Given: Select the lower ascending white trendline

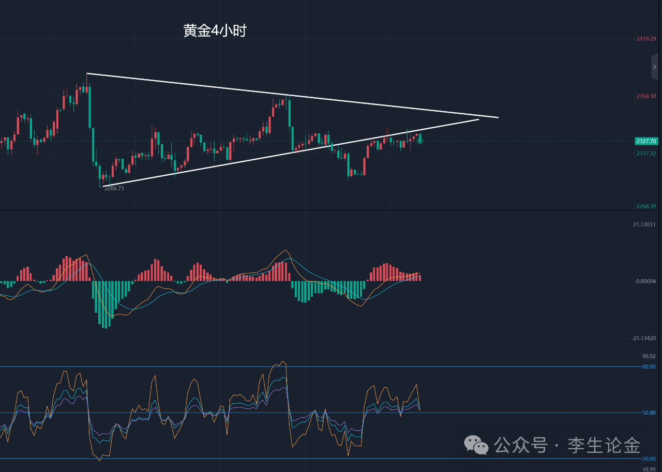Looking at the screenshot, I should coord(291,153).
